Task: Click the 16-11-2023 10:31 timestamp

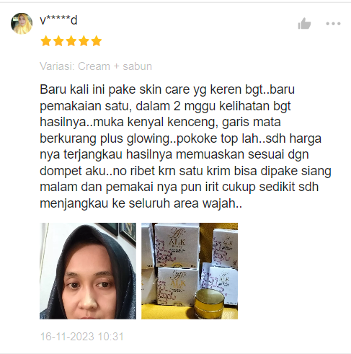Action: pos(81,337)
